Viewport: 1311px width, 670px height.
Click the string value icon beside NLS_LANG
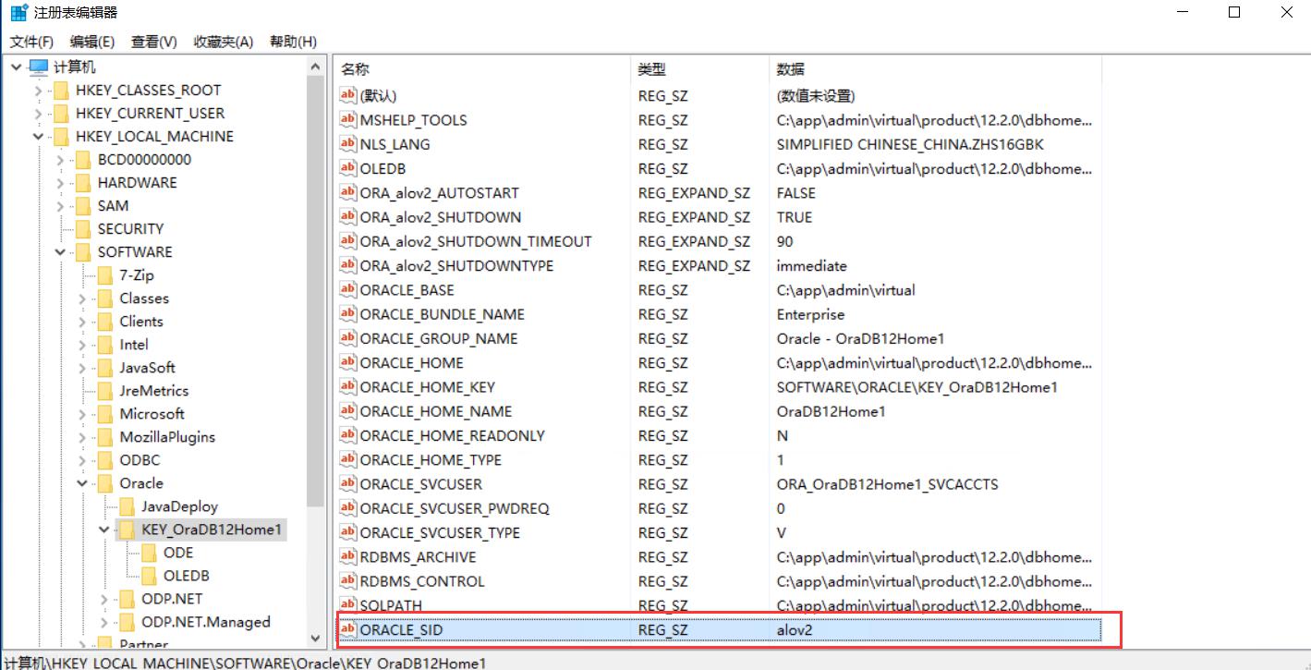point(348,144)
